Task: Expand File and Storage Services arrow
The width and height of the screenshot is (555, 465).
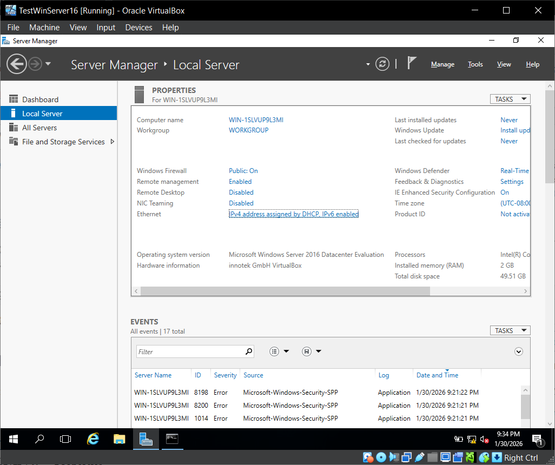Action: pos(112,142)
